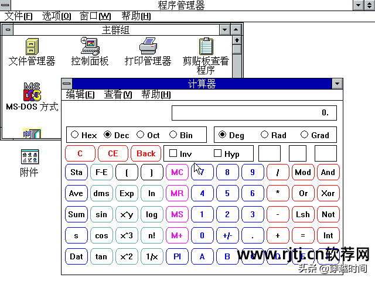
Task: Click the F-E notation button
Action: 101,172
